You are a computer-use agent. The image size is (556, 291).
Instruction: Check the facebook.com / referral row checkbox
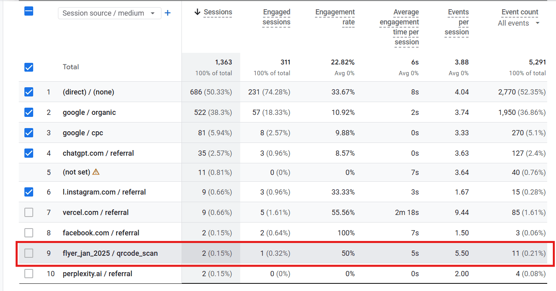(x=29, y=233)
